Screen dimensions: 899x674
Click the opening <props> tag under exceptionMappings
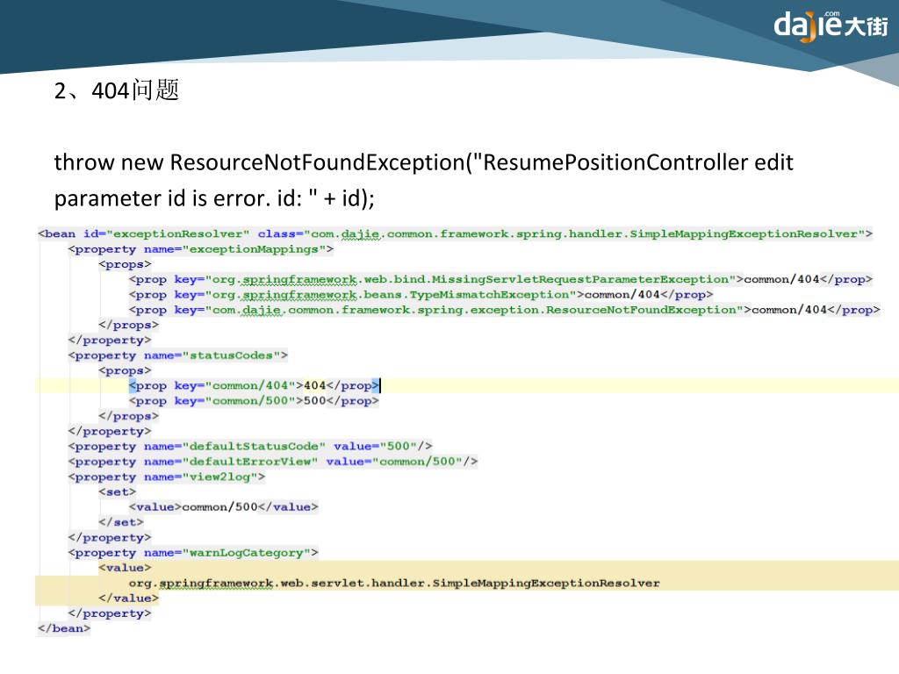click(125, 264)
